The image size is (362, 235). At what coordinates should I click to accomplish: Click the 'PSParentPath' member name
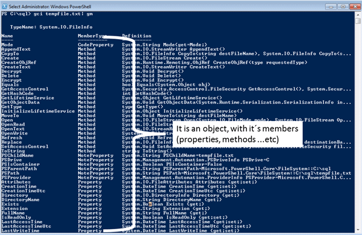point(19,169)
